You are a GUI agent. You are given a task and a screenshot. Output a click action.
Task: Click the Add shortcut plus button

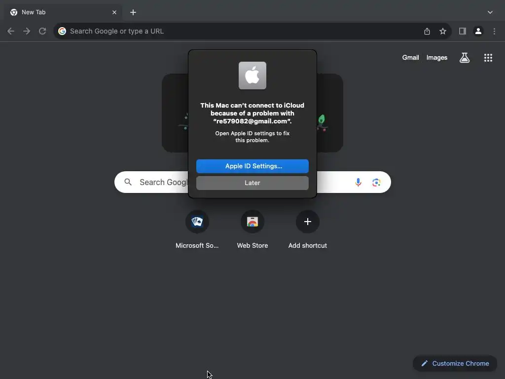(308, 222)
